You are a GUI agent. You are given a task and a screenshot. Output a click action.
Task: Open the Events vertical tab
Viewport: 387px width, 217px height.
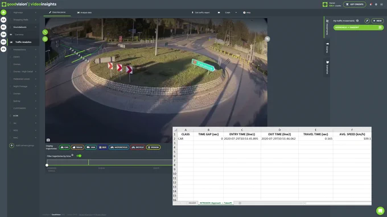point(327,48)
